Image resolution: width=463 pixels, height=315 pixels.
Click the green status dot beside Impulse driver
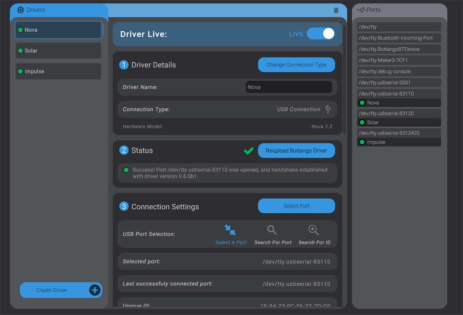pyautogui.click(x=20, y=71)
